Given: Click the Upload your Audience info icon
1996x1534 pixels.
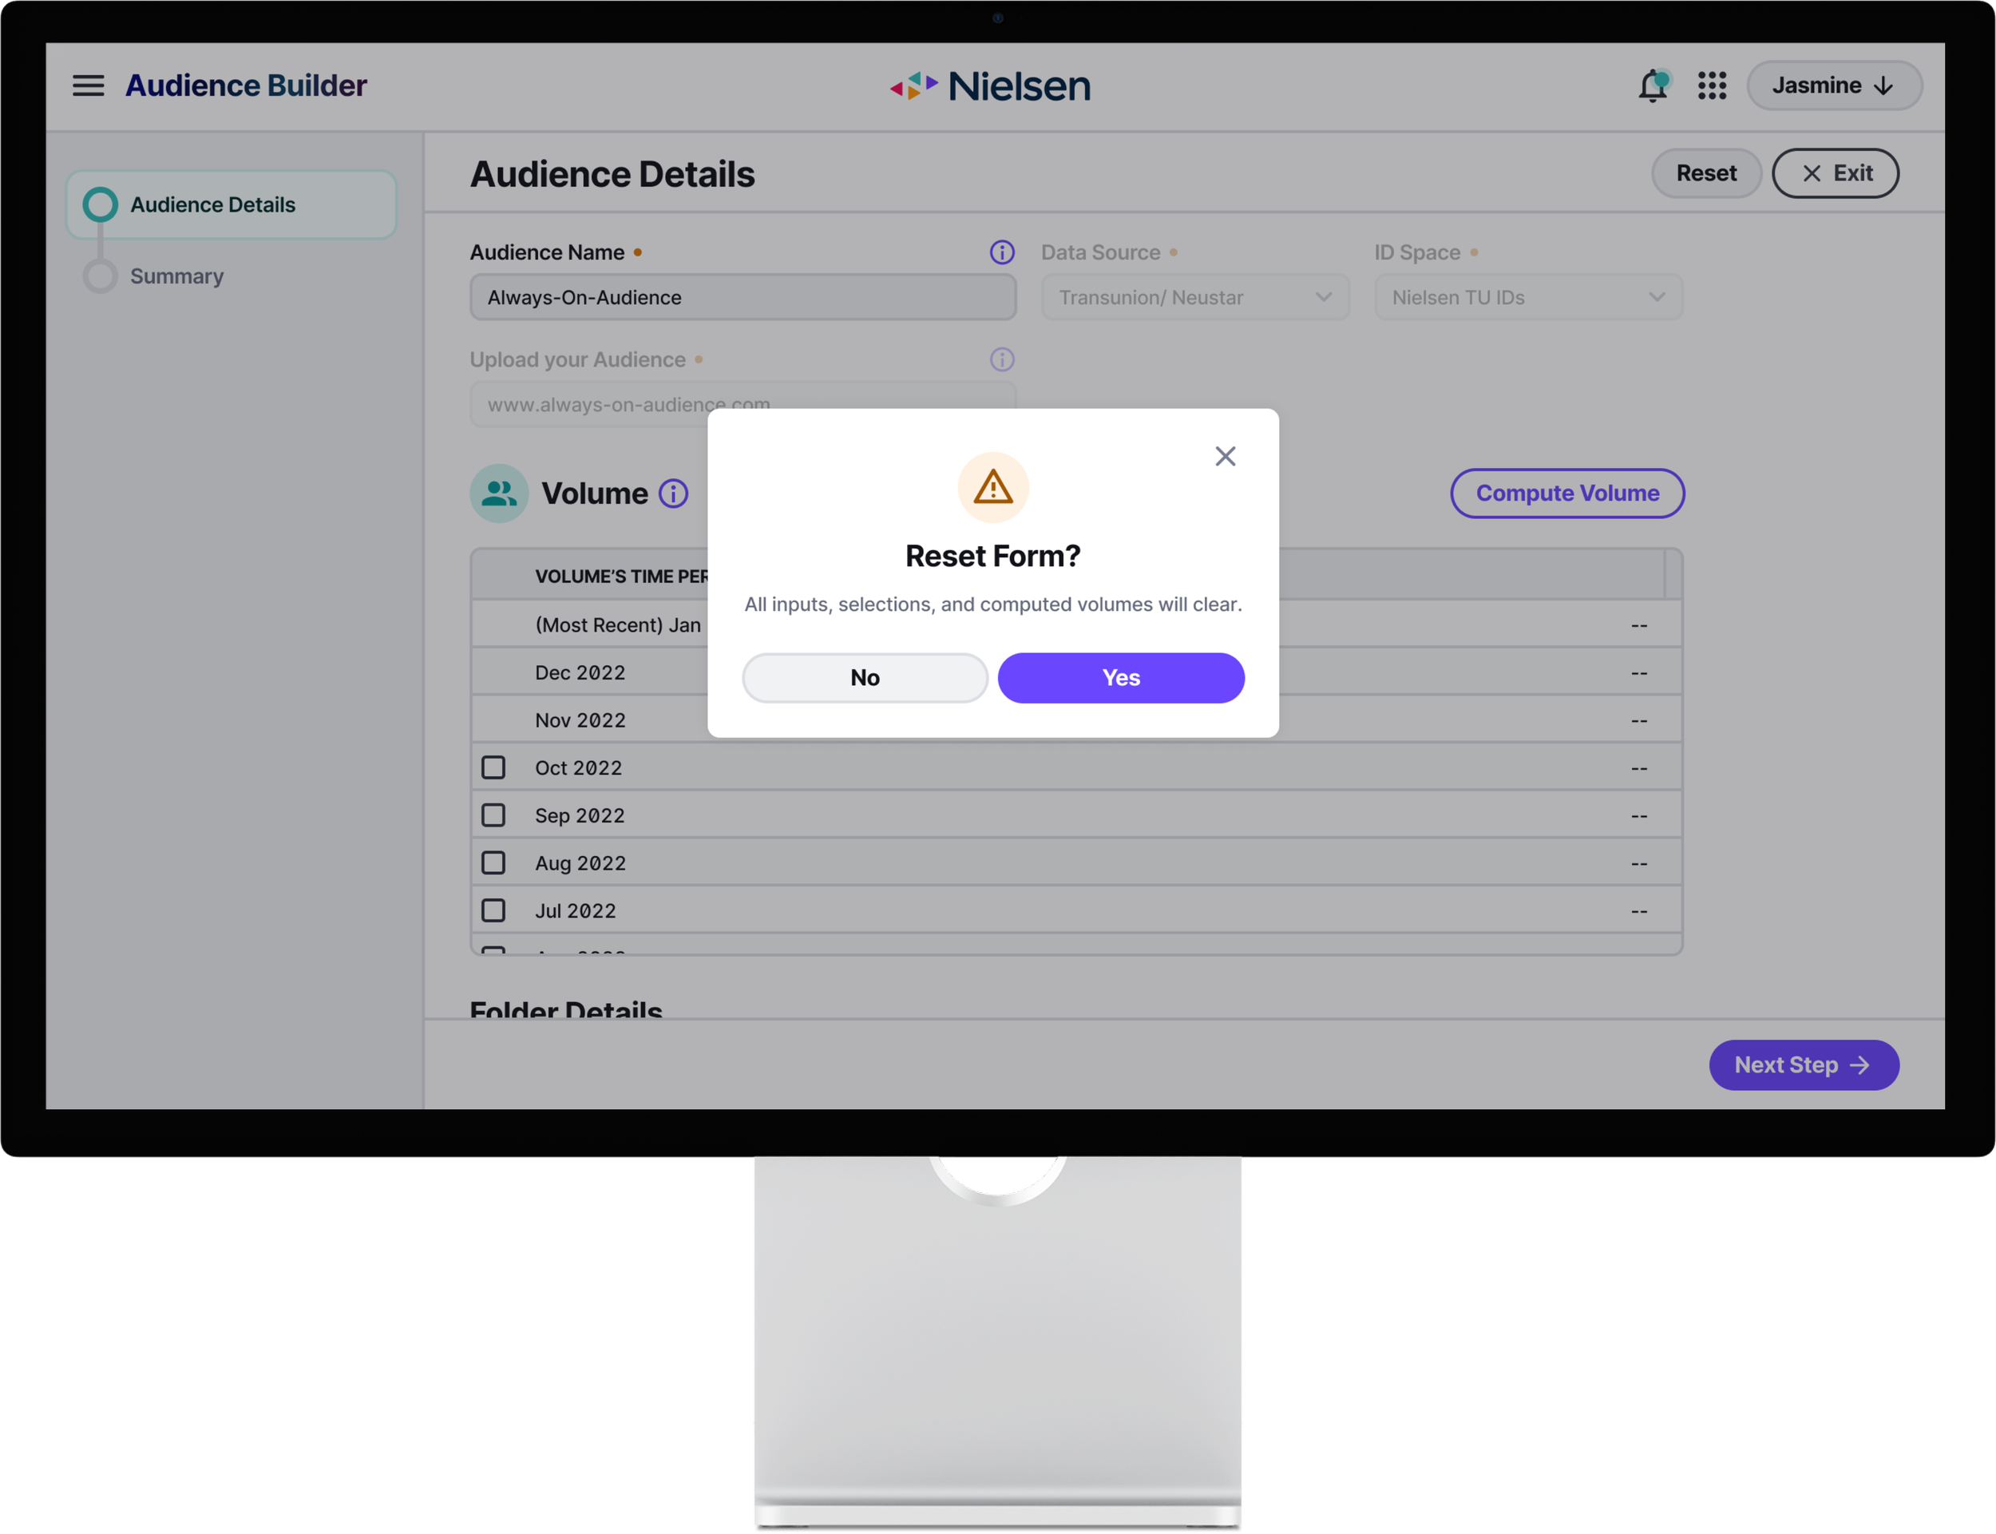Looking at the screenshot, I should pos(1001,360).
